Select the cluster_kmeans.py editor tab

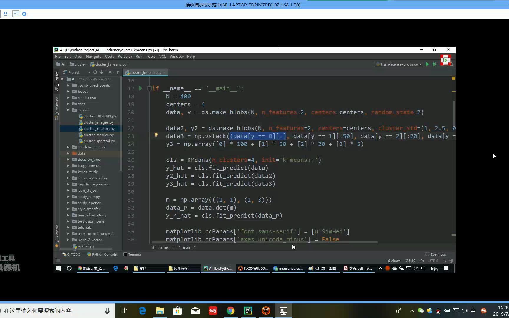coord(145,72)
